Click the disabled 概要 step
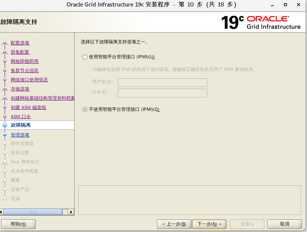This screenshot has width=307, height=232. pyautogui.click(x=15, y=180)
